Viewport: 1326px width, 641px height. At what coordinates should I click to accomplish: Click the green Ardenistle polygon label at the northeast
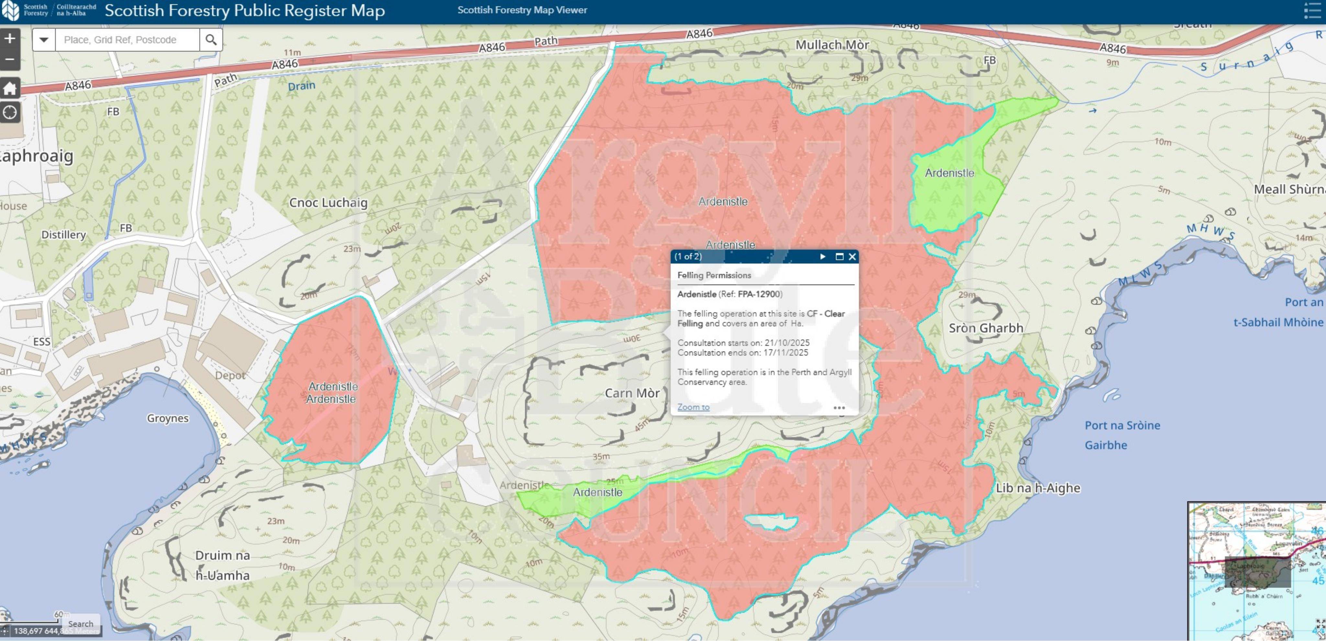tap(949, 173)
